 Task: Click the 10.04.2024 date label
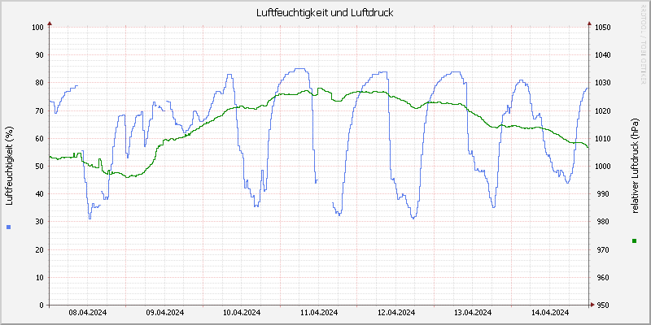click(x=242, y=313)
